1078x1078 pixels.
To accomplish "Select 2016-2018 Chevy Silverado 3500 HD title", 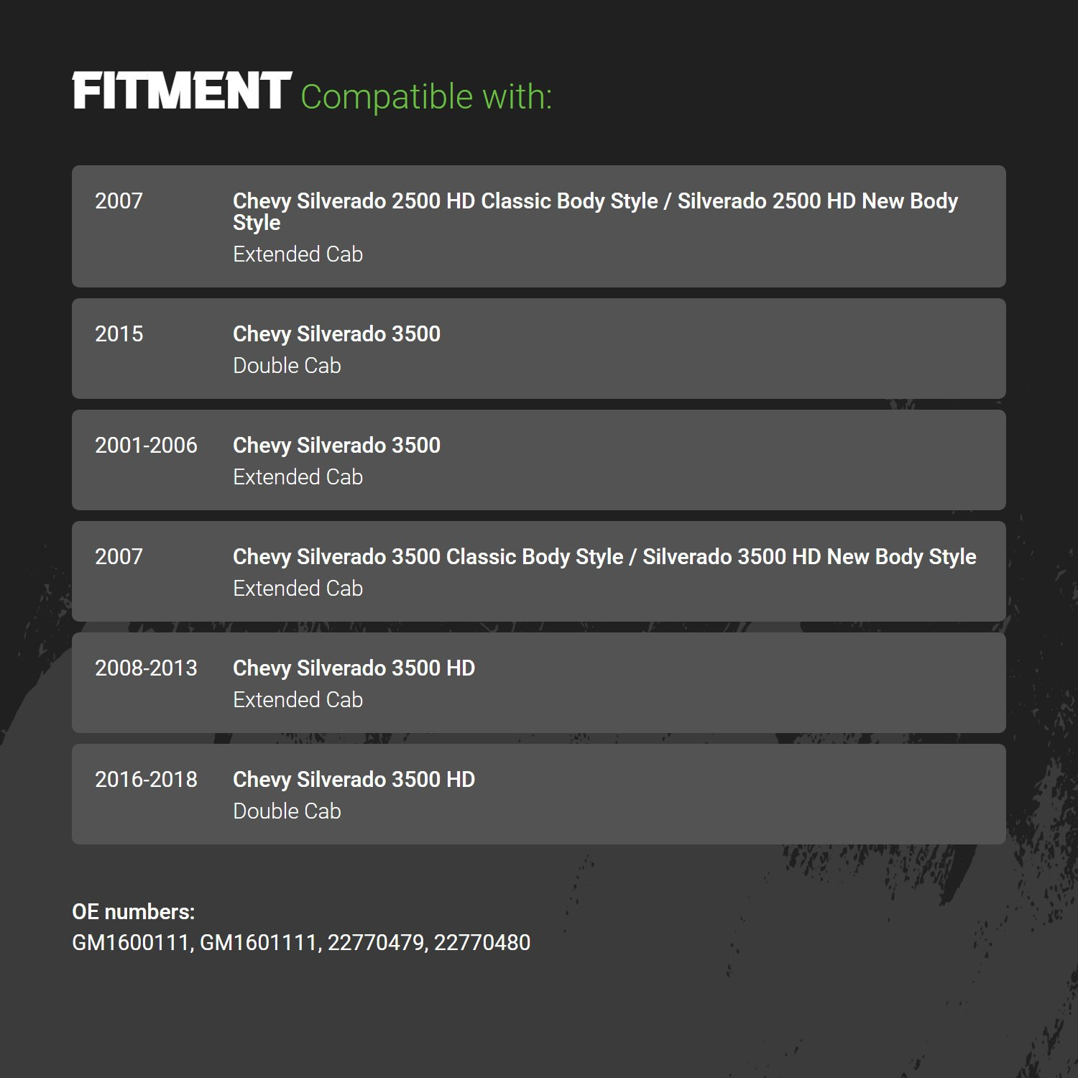I will 354,780.
